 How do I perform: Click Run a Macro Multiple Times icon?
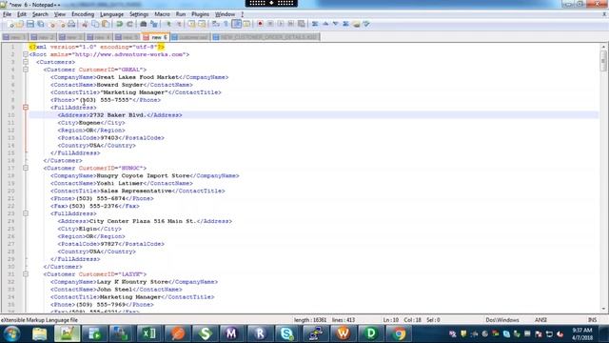290,24
